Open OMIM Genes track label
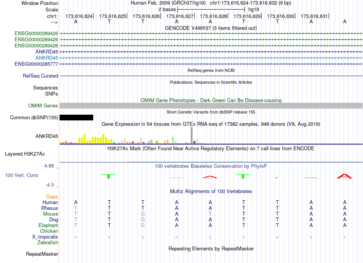Screen dimensions: 363x263 coord(43,106)
